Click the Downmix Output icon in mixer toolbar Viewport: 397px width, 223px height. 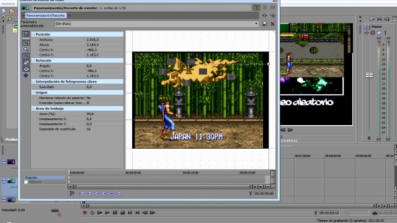click(x=379, y=19)
